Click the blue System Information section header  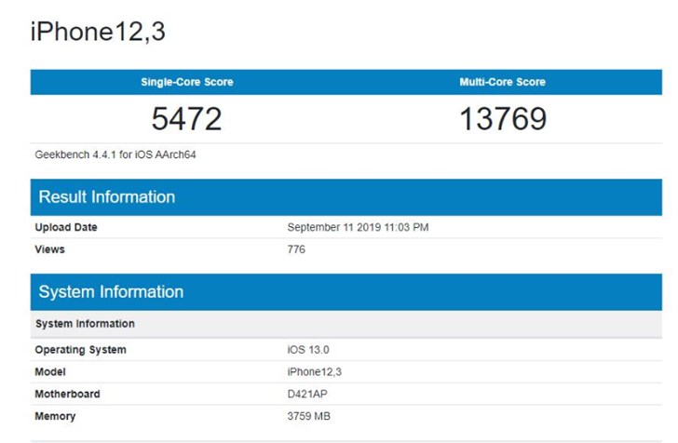pos(111,292)
